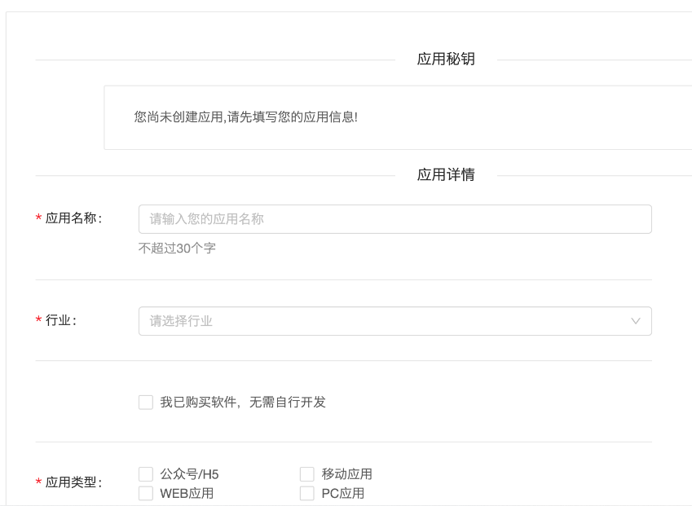Click the PC应用 option label
The height and width of the screenshot is (506, 692).
[x=342, y=493]
